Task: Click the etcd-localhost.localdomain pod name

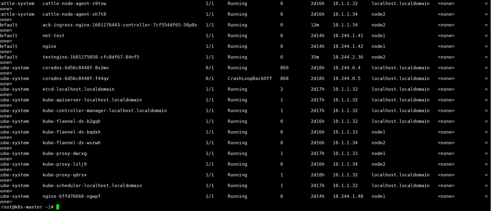Action: [78, 89]
